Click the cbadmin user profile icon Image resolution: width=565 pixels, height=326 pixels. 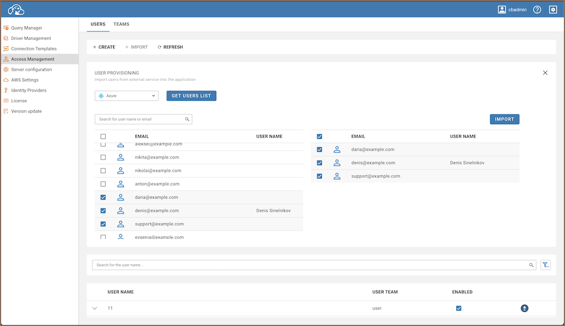502,10
